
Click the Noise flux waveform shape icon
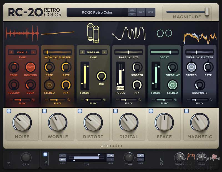pyautogui.click(x=33, y=100)
